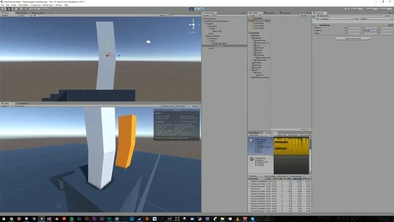
Task: Select the directional light gizmo in Scene view
Action: pos(148,42)
